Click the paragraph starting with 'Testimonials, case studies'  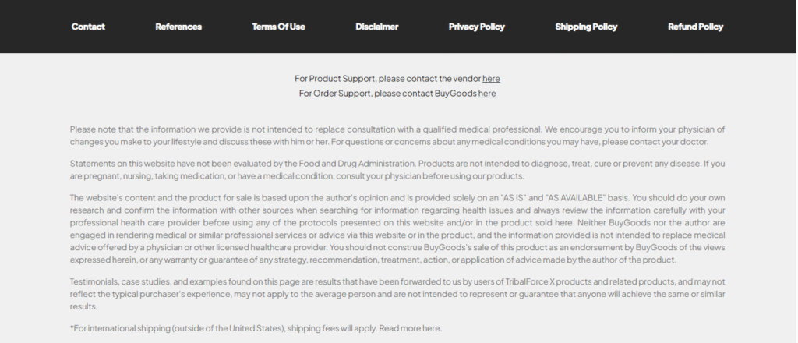pyautogui.click(x=397, y=294)
